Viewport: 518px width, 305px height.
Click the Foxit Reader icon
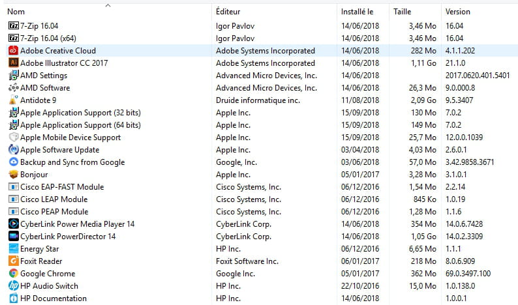point(13,261)
